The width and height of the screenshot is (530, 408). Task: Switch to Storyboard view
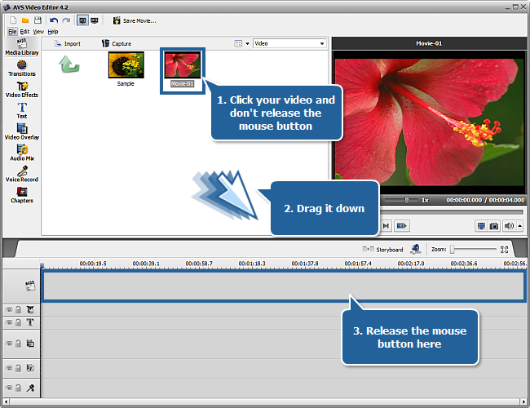tap(382, 250)
